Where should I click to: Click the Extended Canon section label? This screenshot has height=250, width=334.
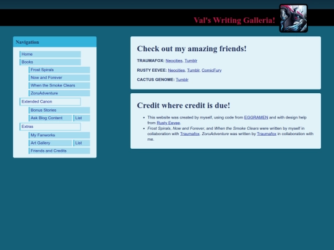(x=50, y=102)
